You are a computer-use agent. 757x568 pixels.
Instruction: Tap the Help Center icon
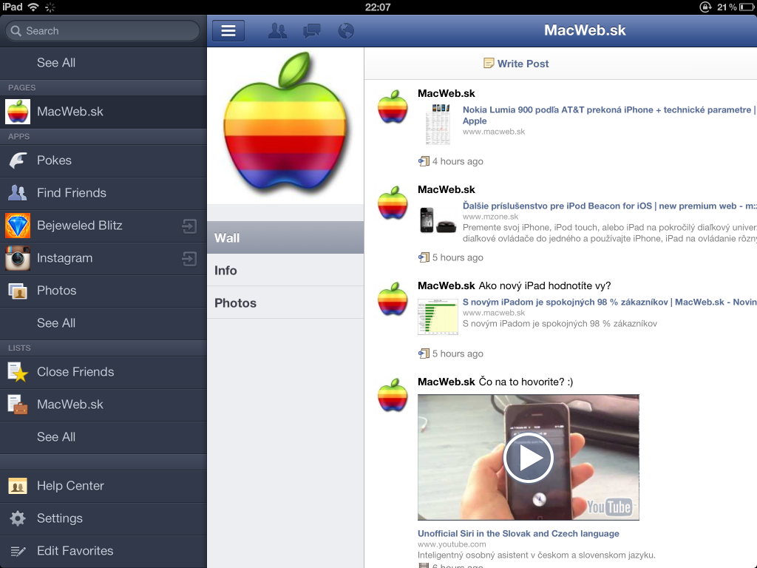click(18, 486)
